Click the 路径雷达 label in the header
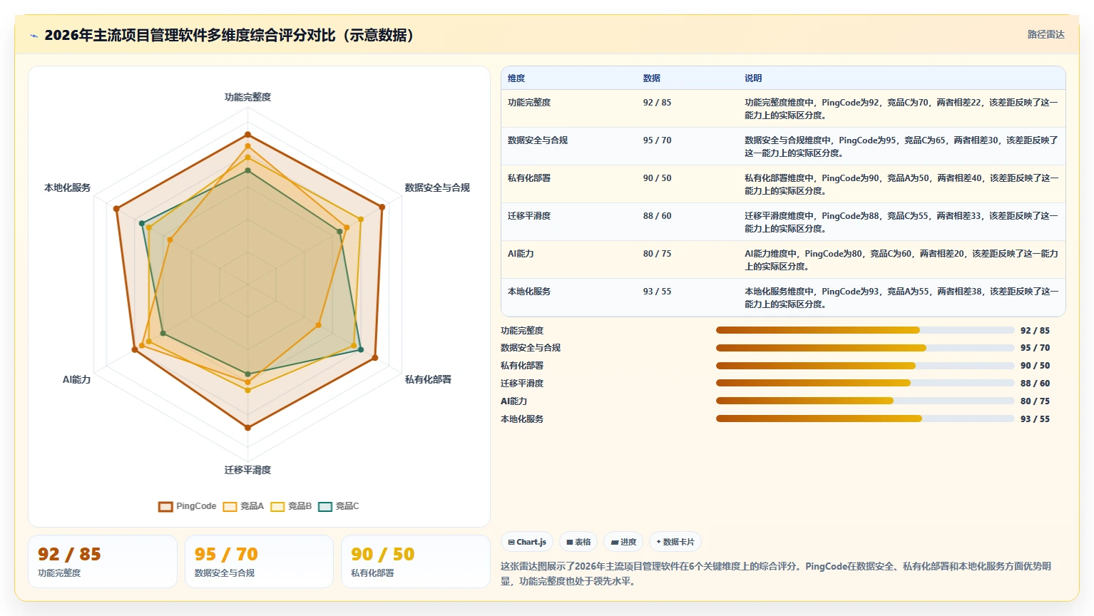Screen dimensions: 1094x616 point(1046,35)
